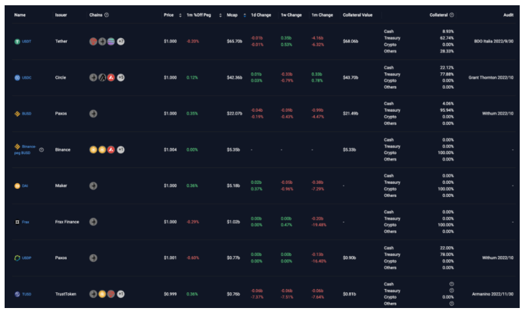Click the TUSD Cash collateral info icon
This screenshot has height=310, width=523.
(x=452, y=284)
